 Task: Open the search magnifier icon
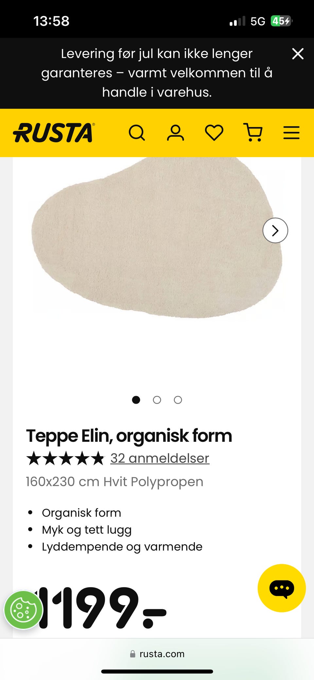(x=137, y=133)
